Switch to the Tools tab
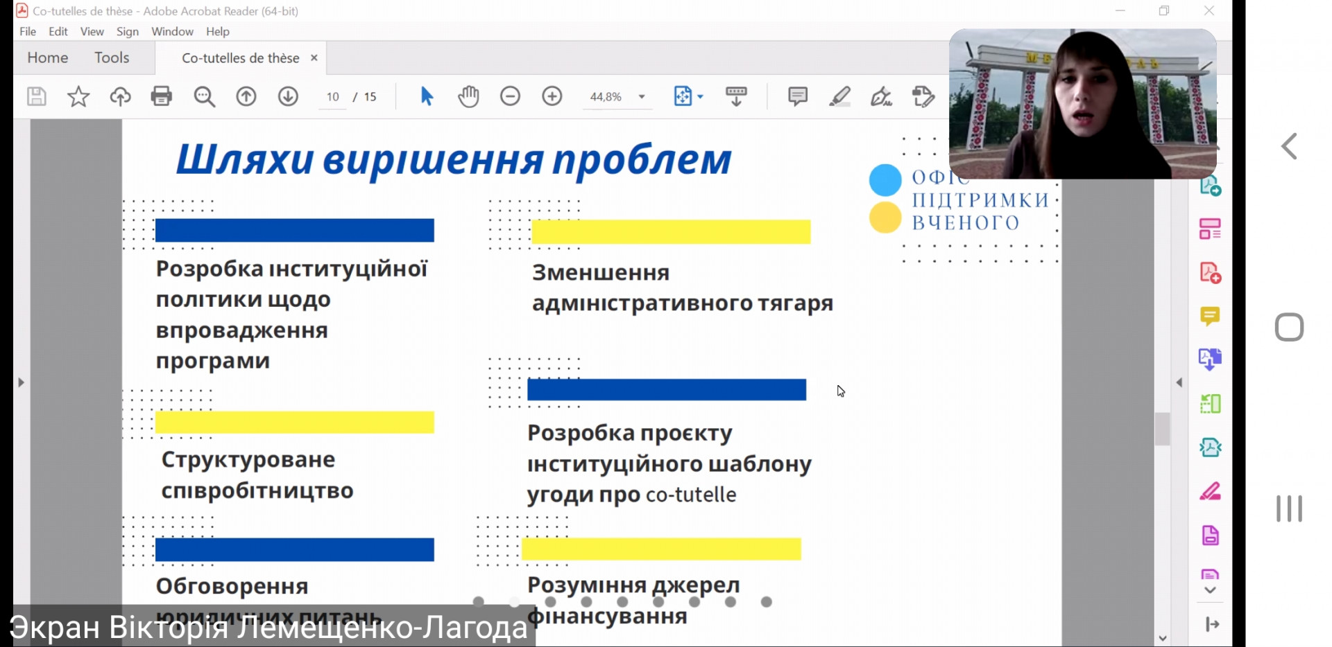Screen dimensions: 1332x647 [x=112, y=57]
